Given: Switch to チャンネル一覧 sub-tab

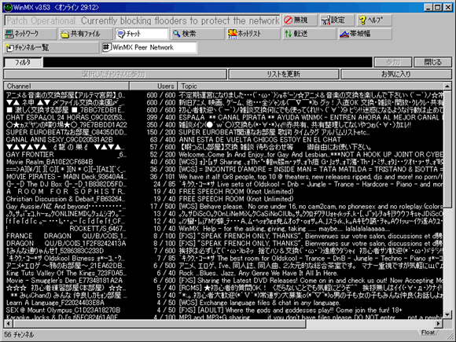Looking at the screenshot, I should tap(51, 47).
